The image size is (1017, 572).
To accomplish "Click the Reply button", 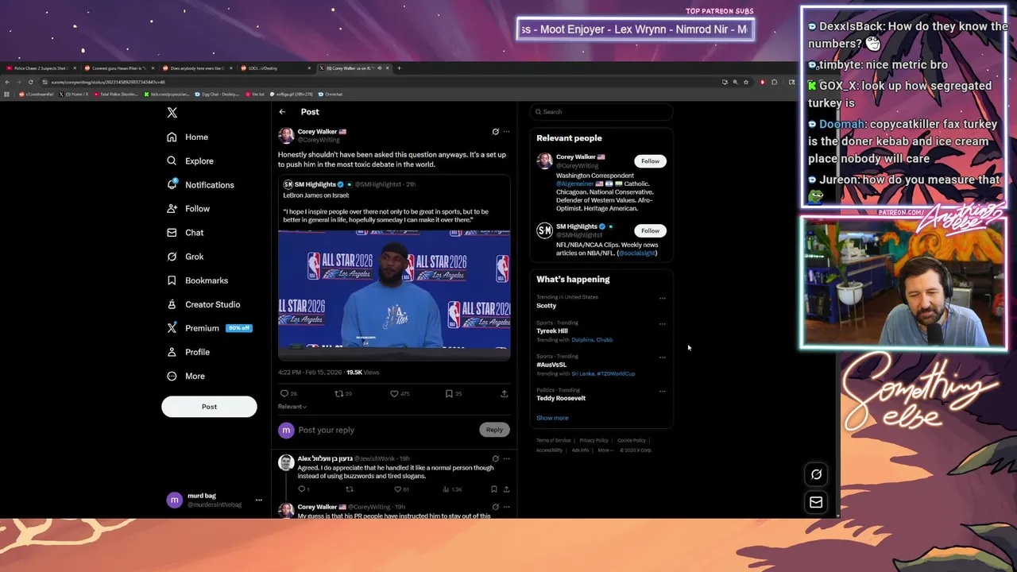I will [494, 430].
